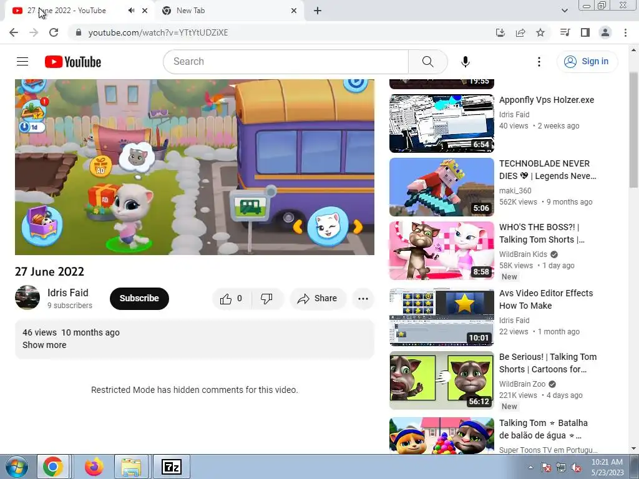Open Apponfly Vps Holzer.exe thumbnail

pos(442,123)
